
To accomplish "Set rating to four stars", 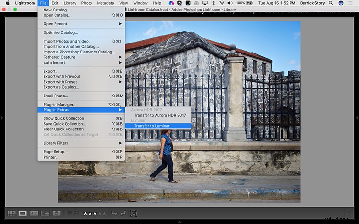I will pos(100,213).
